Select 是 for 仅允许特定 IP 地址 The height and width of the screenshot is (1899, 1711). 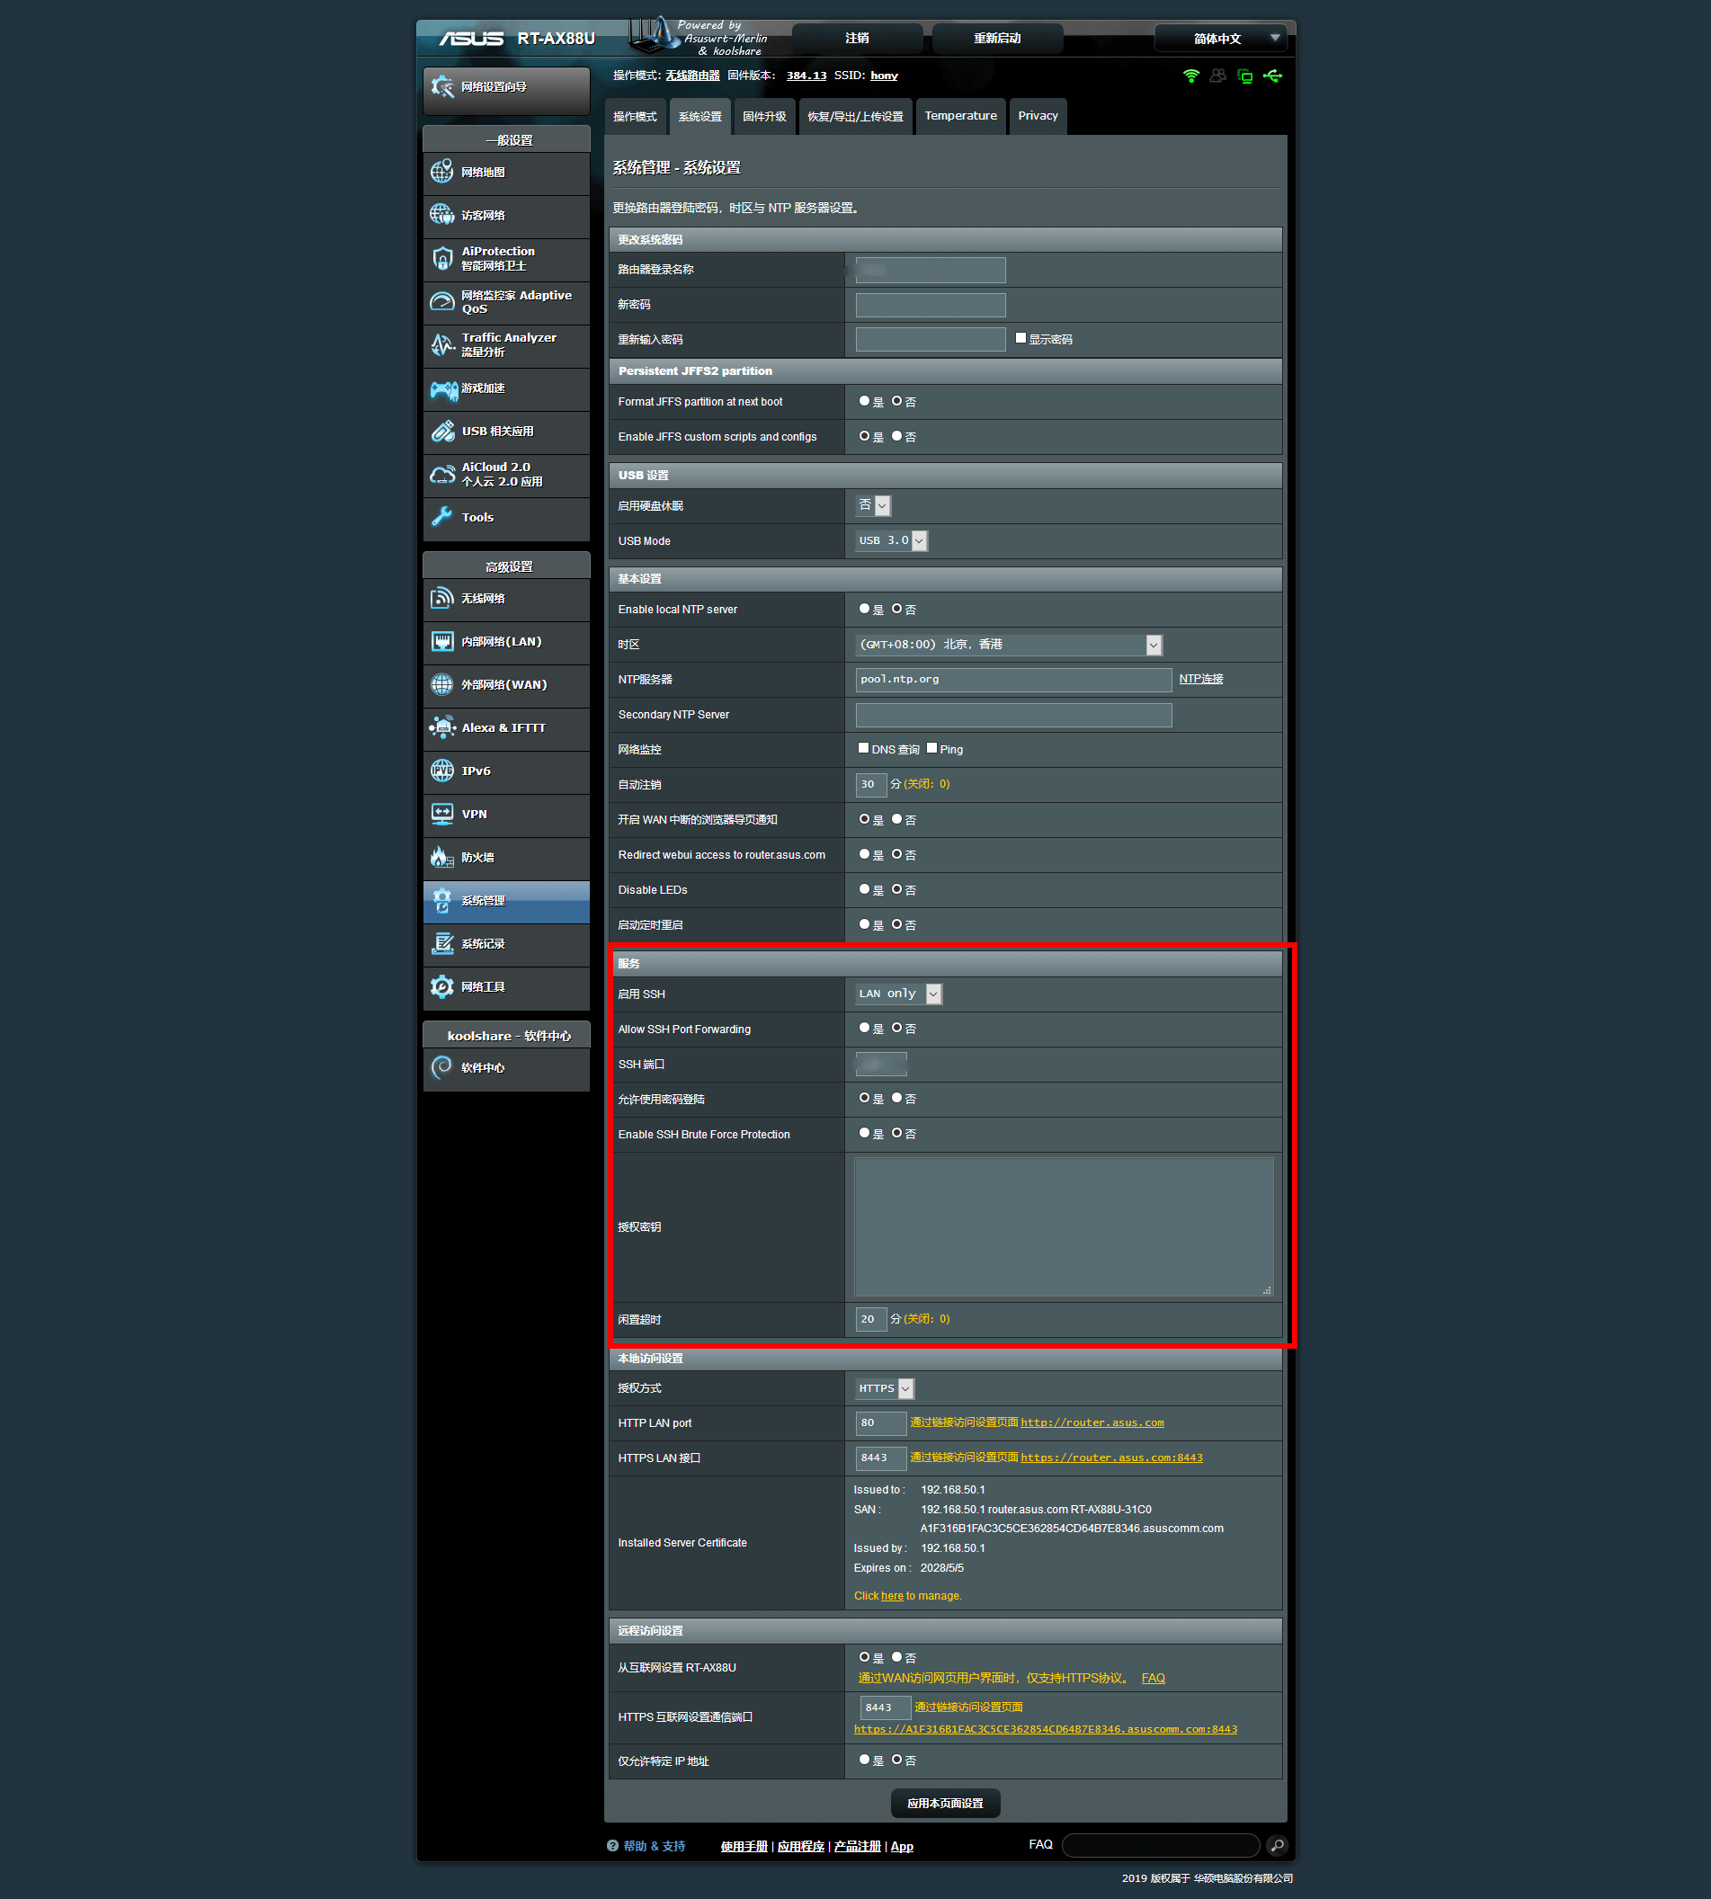(x=864, y=1760)
